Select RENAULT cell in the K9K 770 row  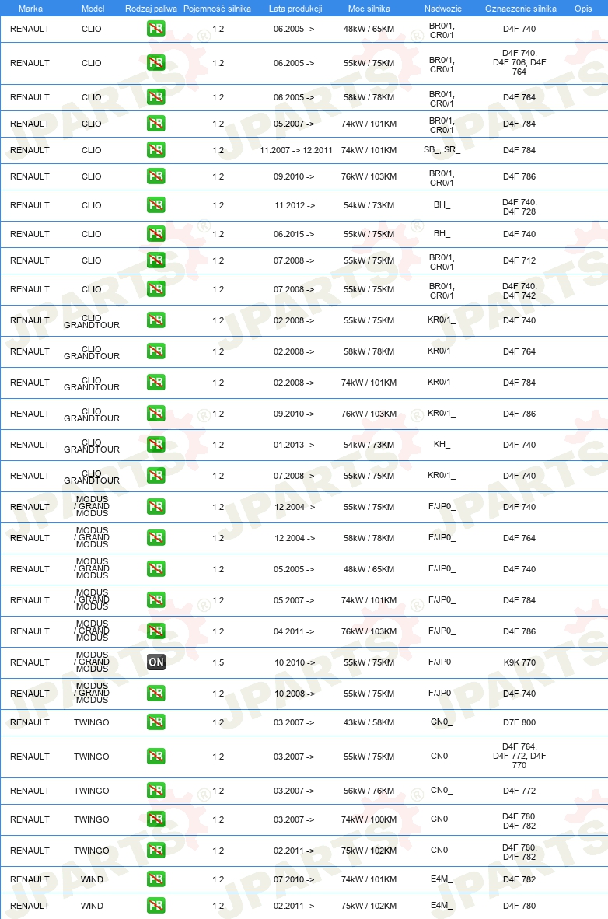tap(30, 662)
